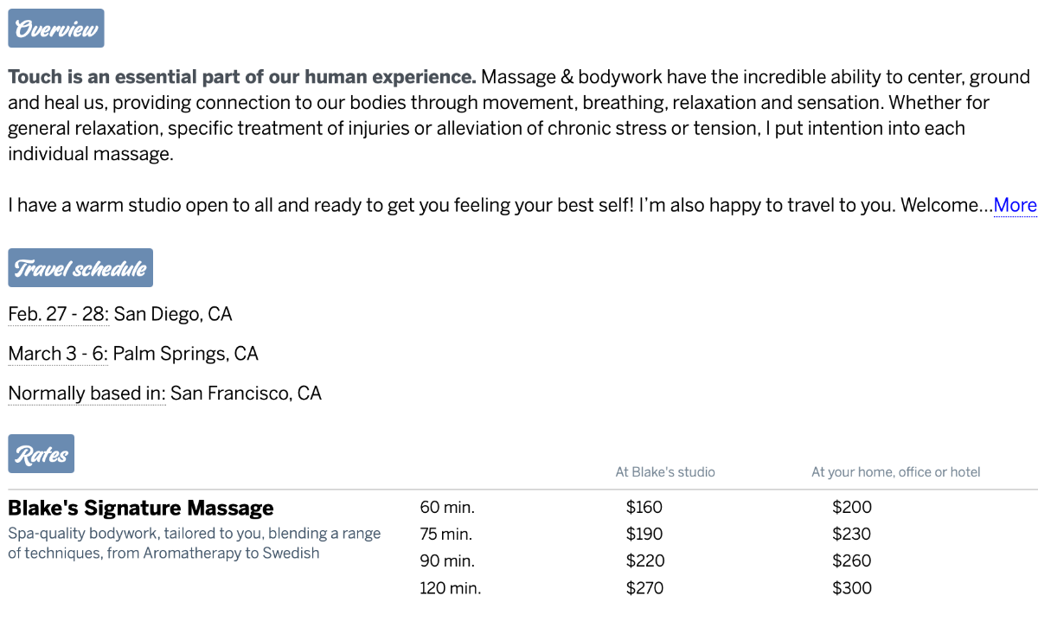Open the More link in the overview
1038x634 pixels.
[x=1015, y=205]
